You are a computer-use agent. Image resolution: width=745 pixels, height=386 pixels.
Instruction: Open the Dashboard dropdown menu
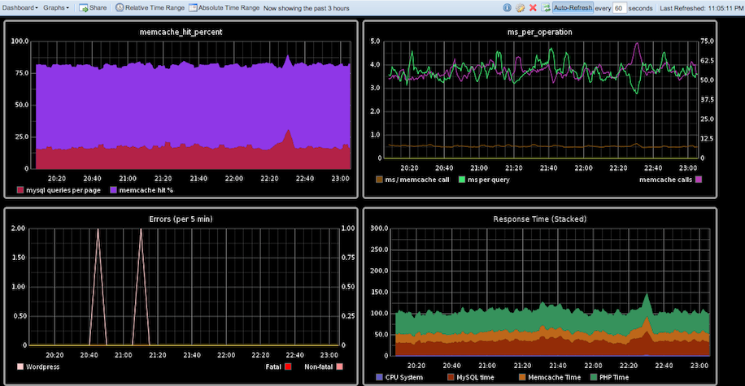click(20, 7)
